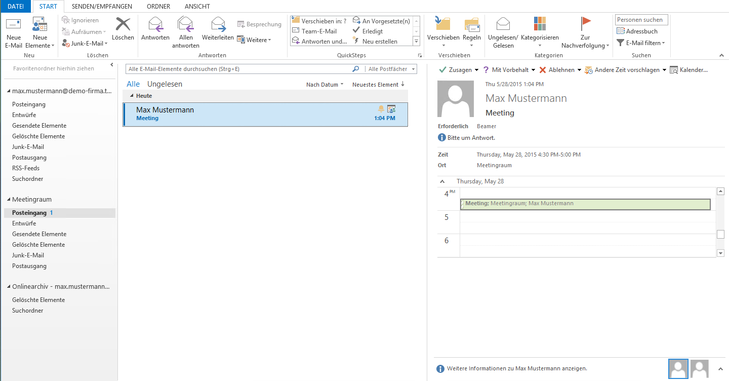729x381 pixels.
Task: Click the Erledigt quick step
Action: pos(368,31)
